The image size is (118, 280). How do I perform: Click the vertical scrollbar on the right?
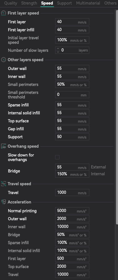point(117,117)
